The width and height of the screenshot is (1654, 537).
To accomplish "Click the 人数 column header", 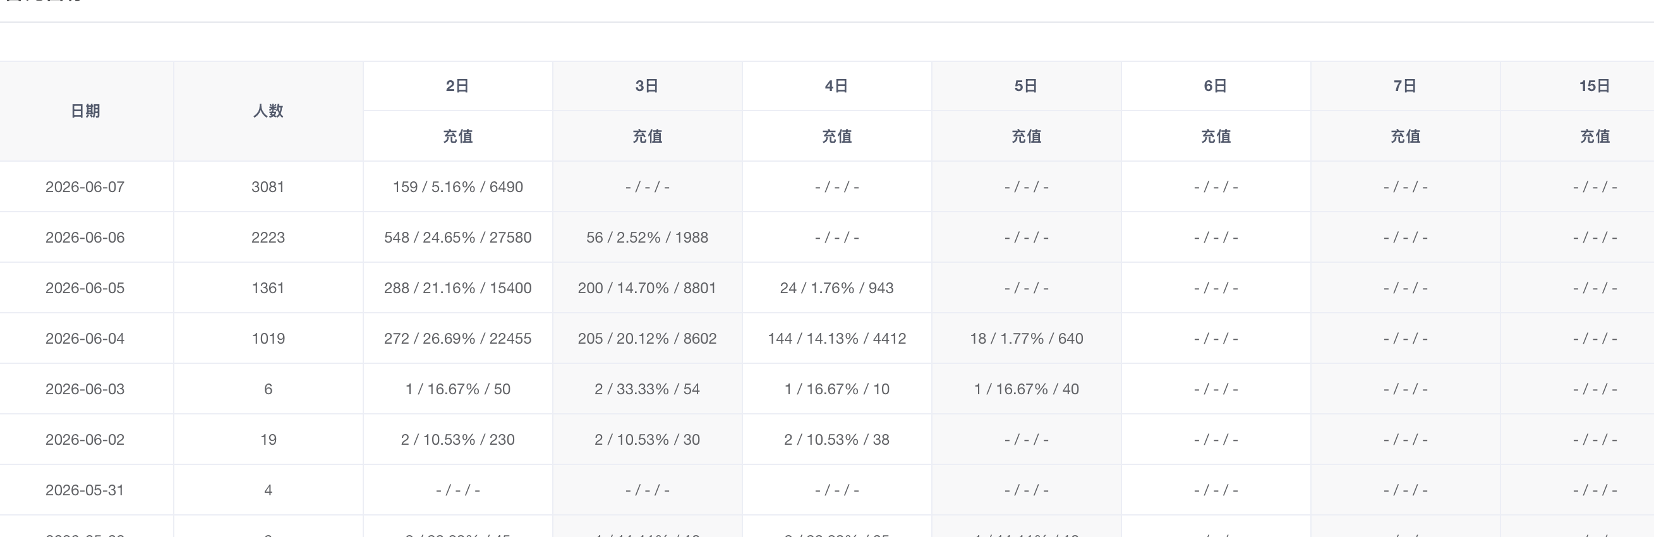I will pos(269,111).
